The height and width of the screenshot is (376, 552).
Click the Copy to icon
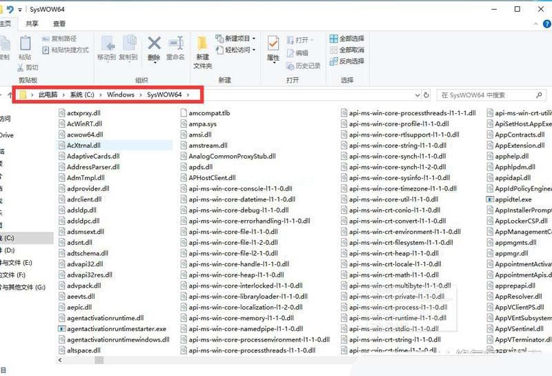point(129,43)
